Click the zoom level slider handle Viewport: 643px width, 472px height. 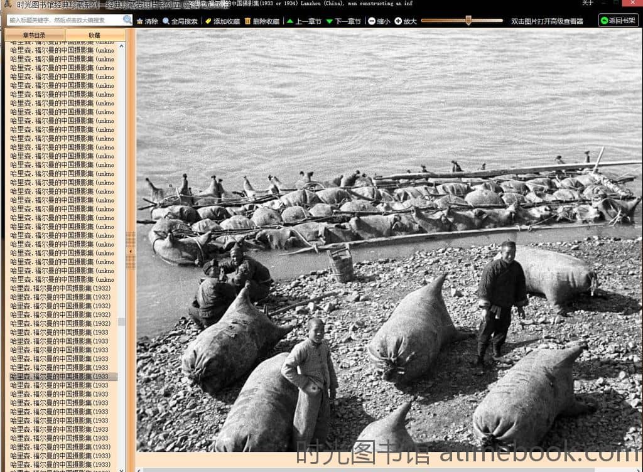coord(468,21)
